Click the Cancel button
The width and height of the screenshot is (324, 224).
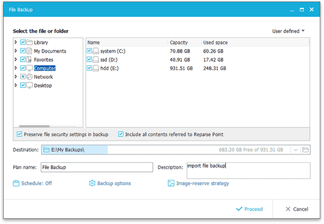[297, 209]
